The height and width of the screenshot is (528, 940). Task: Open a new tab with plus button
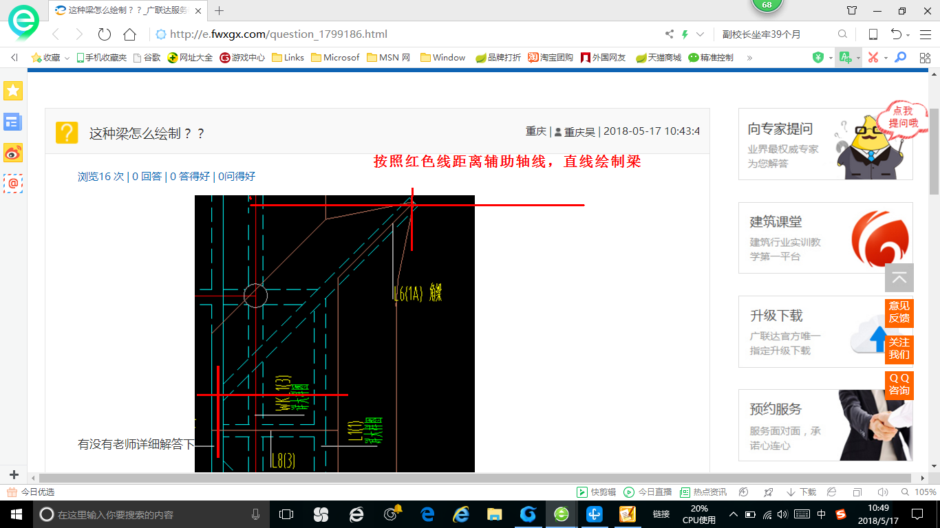pyautogui.click(x=220, y=10)
